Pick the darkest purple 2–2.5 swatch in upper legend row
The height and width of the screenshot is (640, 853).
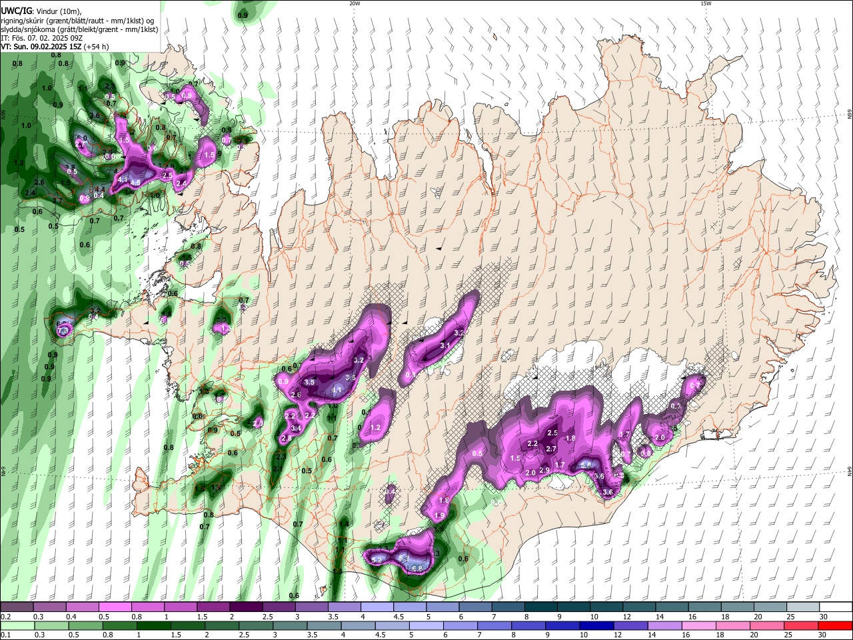[x=246, y=607]
